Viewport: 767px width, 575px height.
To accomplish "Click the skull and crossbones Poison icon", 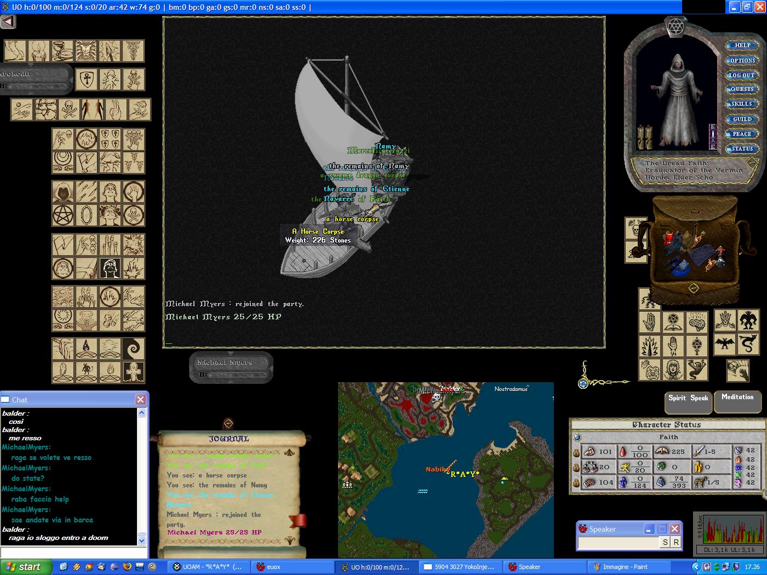I will [69, 110].
